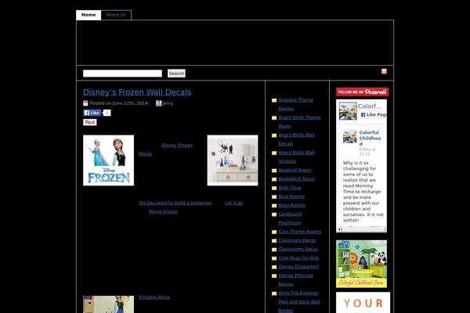
Task: Click the folder icon beside Baseball Room
Action: click(274, 171)
